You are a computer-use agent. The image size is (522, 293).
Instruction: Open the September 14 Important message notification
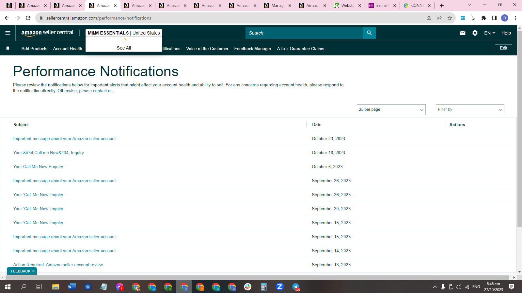64,251
